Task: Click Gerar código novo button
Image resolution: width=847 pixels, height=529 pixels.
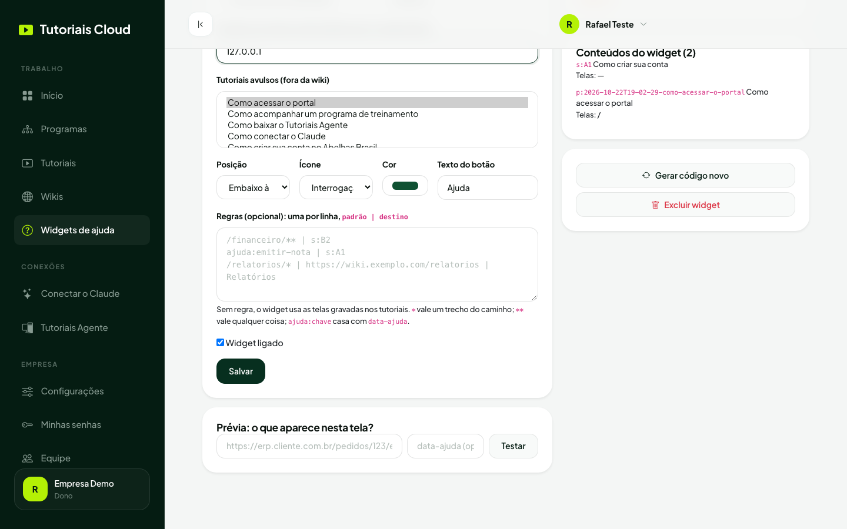Action: [685, 175]
